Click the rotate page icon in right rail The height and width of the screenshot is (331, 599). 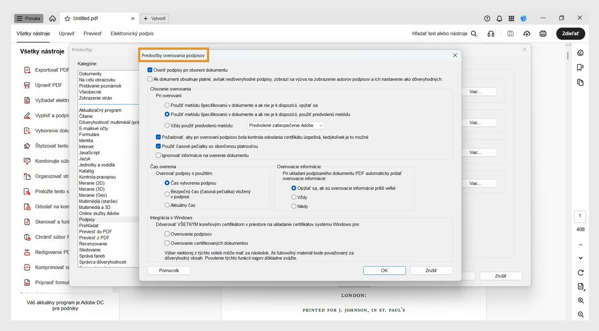click(580, 273)
